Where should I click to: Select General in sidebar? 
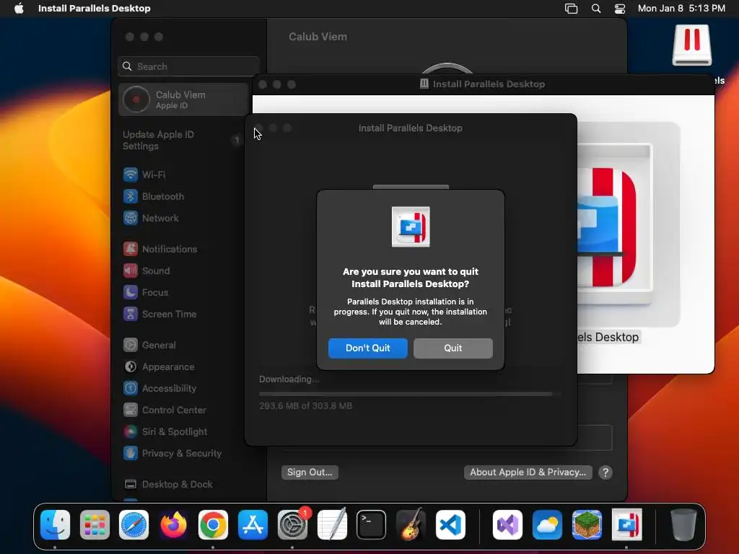[x=149, y=346]
